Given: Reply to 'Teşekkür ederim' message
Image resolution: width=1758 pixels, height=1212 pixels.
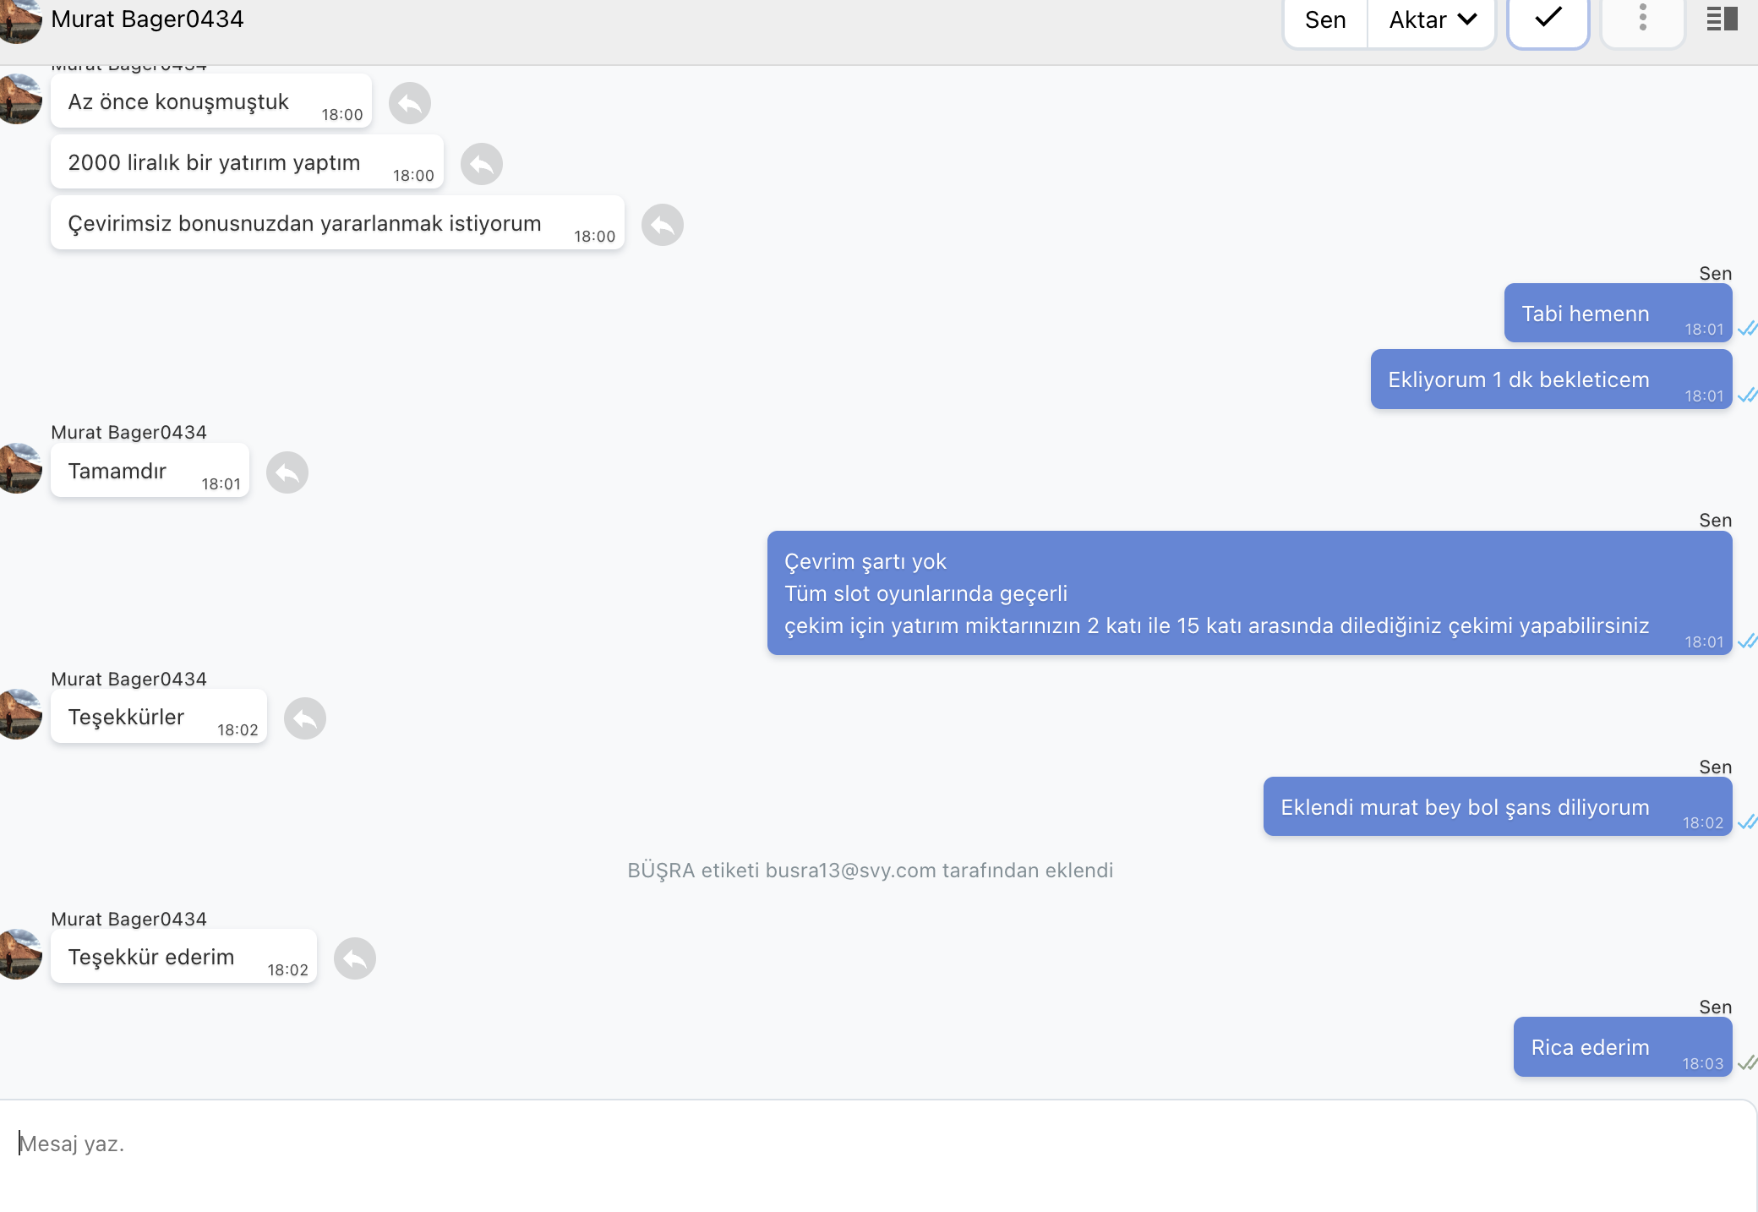Looking at the screenshot, I should (355, 958).
